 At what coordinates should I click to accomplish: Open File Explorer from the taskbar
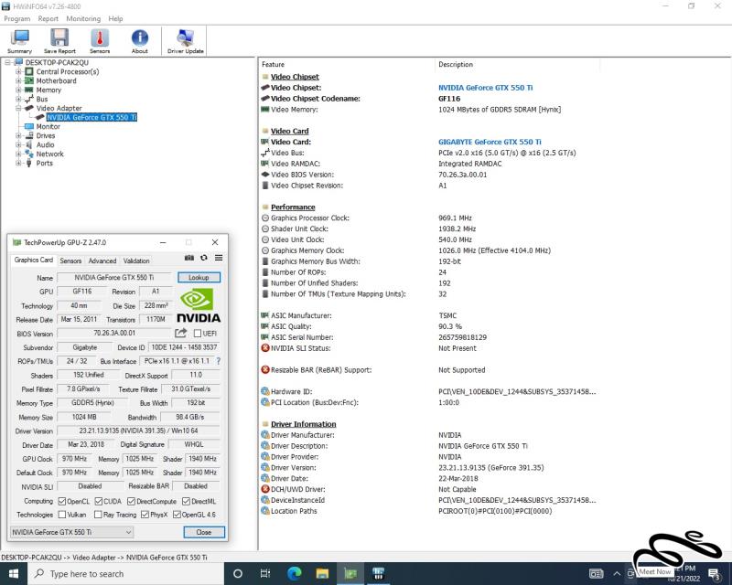tap(322, 573)
